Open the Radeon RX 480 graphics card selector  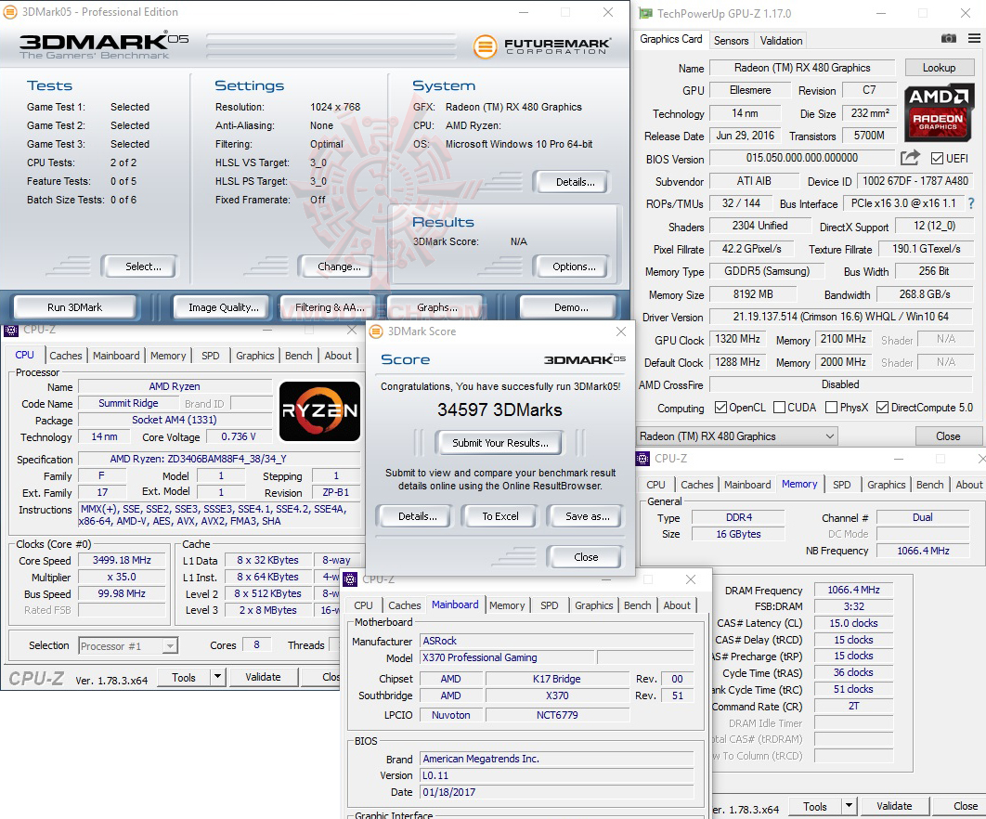click(736, 435)
